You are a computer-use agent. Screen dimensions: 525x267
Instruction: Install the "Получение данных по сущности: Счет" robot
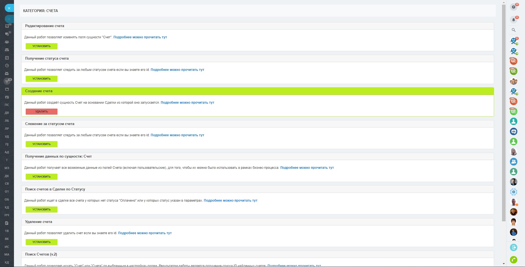point(42,177)
